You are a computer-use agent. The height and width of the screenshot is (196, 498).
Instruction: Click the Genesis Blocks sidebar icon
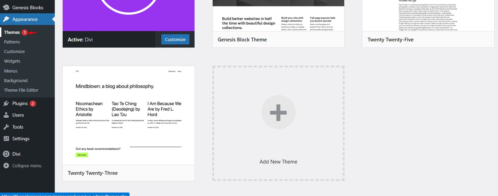(x=6, y=7)
